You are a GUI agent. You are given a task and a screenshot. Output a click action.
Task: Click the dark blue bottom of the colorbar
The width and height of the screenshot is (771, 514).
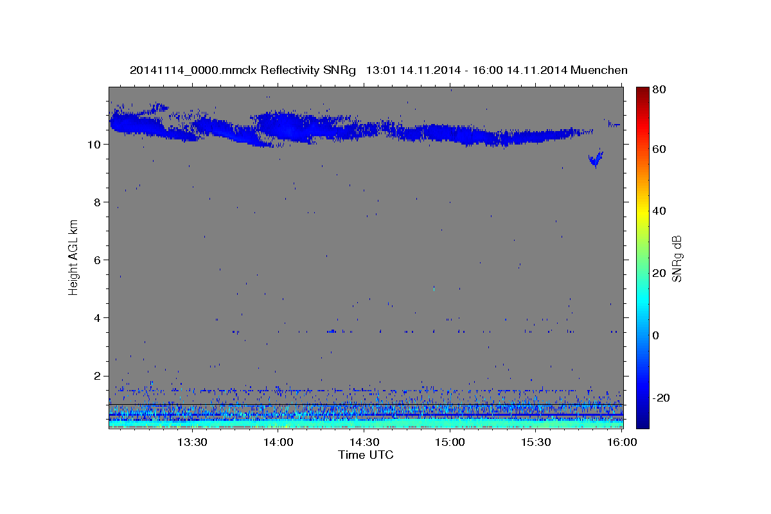click(642, 421)
